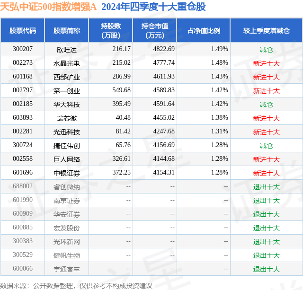
Task: Click stock code 600066 for 宇通客车
Action: click(23, 268)
